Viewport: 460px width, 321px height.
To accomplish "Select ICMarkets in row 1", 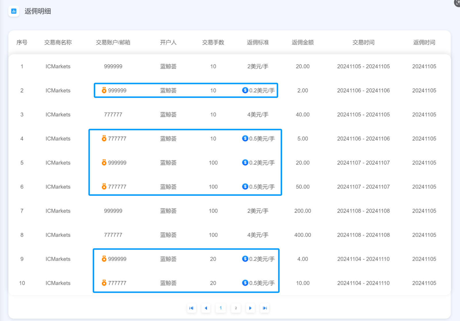I will (58, 67).
